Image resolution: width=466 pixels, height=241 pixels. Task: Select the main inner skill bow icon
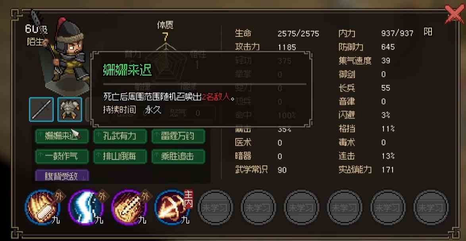point(172,207)
